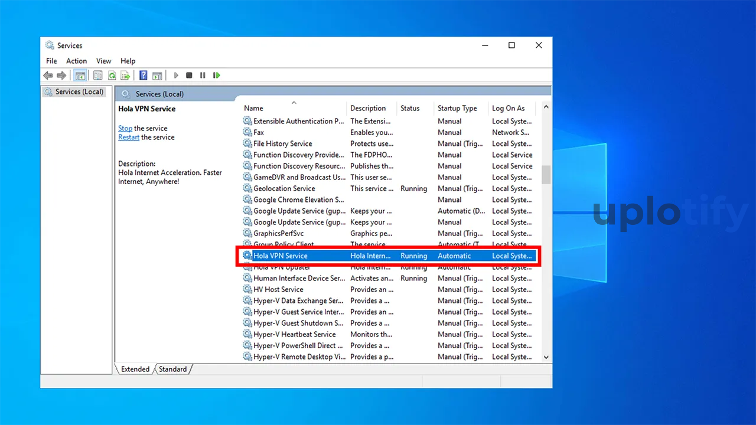This screenshot has width=756, height=425.
Task: Select the Fax service row
Action: (388, 132)
